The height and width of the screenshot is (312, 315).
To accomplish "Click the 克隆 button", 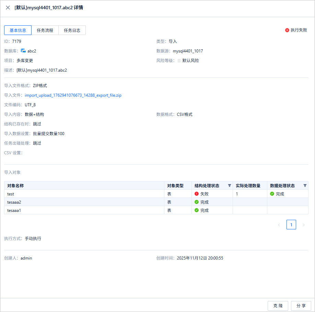I will [278, 305].
